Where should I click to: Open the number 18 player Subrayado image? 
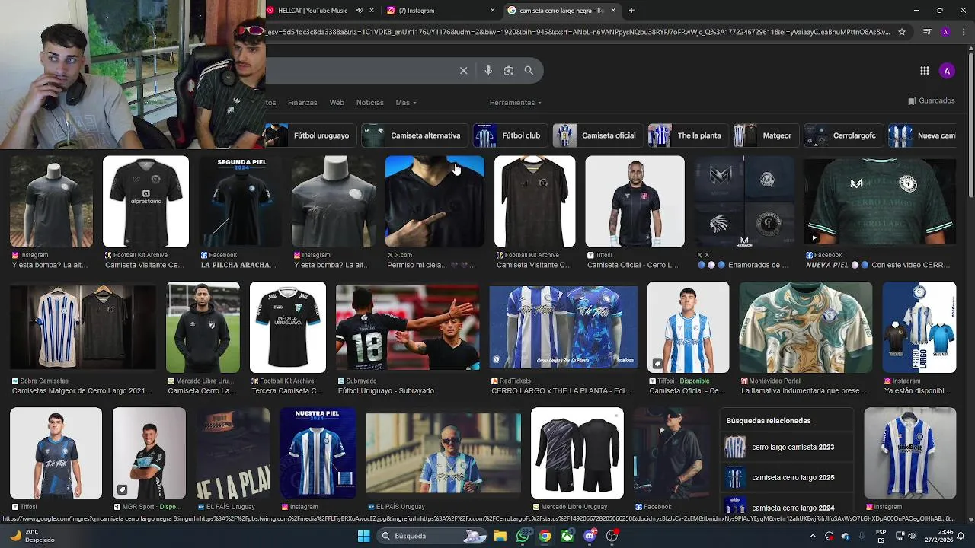point(408,327)
